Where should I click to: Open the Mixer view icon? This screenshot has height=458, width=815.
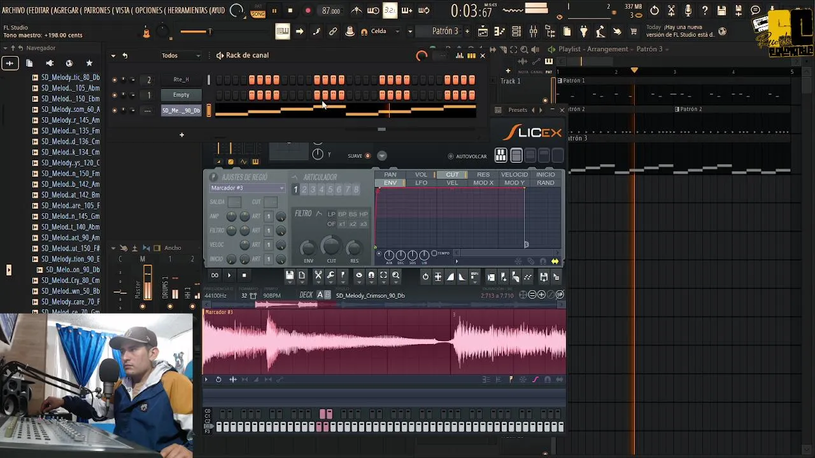click(x=534, y=31)
